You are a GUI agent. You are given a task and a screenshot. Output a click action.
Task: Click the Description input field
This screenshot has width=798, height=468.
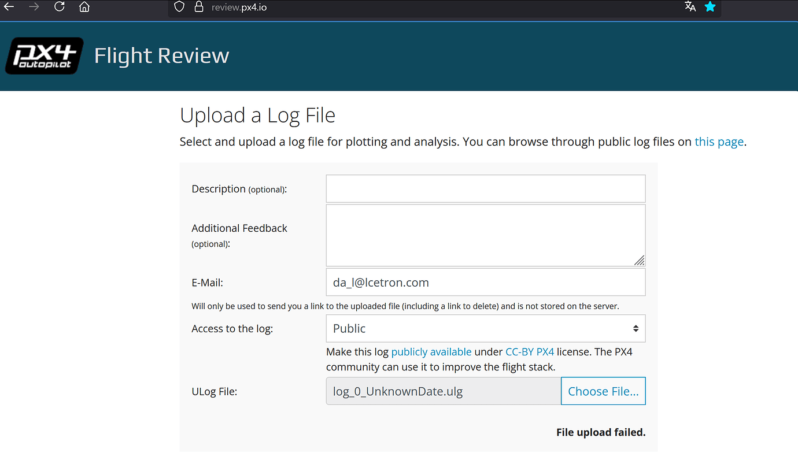485,188
